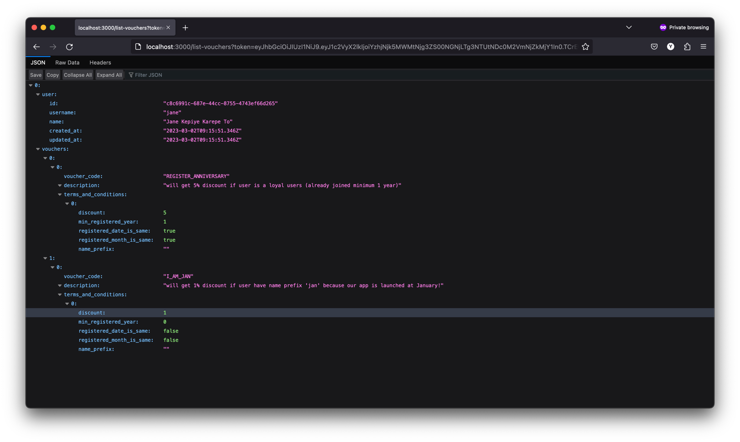Click the shield tracking protection icon

click(139, 46)
